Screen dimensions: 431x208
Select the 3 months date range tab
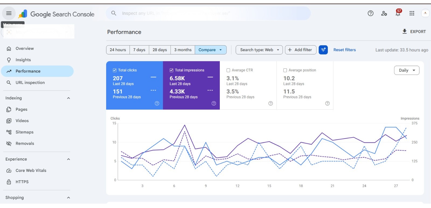click(183, 50)
